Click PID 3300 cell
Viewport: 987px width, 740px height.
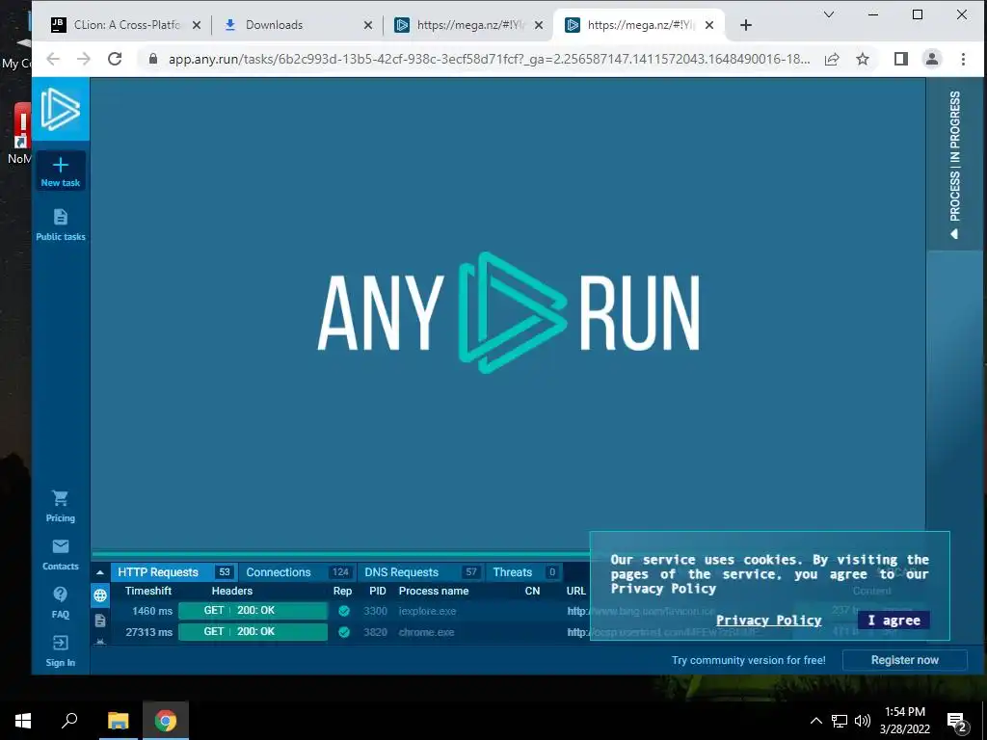click(x=375, y=611)
